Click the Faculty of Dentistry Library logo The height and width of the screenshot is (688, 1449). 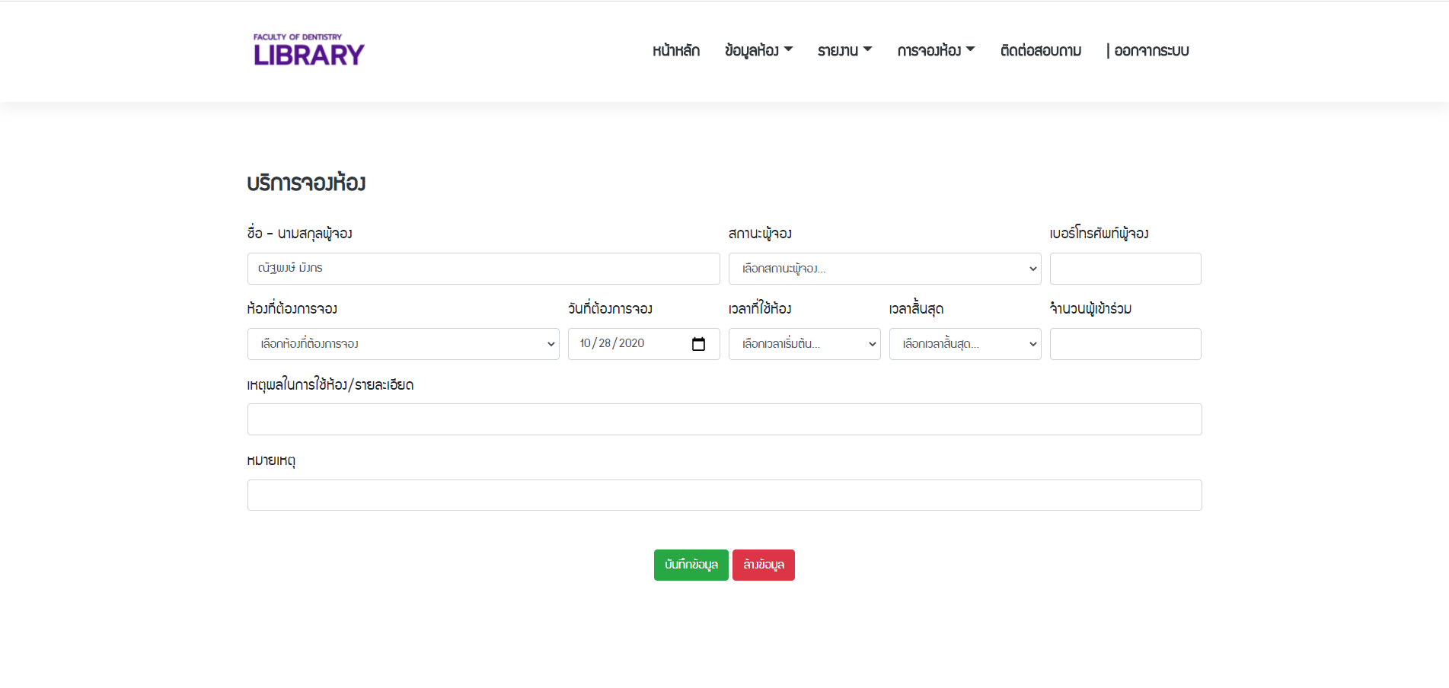(309, 50)
